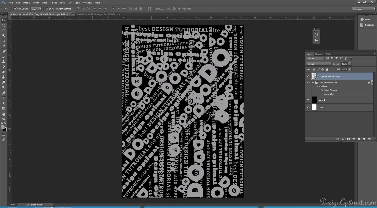
Task: Open the Essentials workspace dropdown
Action: (x=364, y=9)
